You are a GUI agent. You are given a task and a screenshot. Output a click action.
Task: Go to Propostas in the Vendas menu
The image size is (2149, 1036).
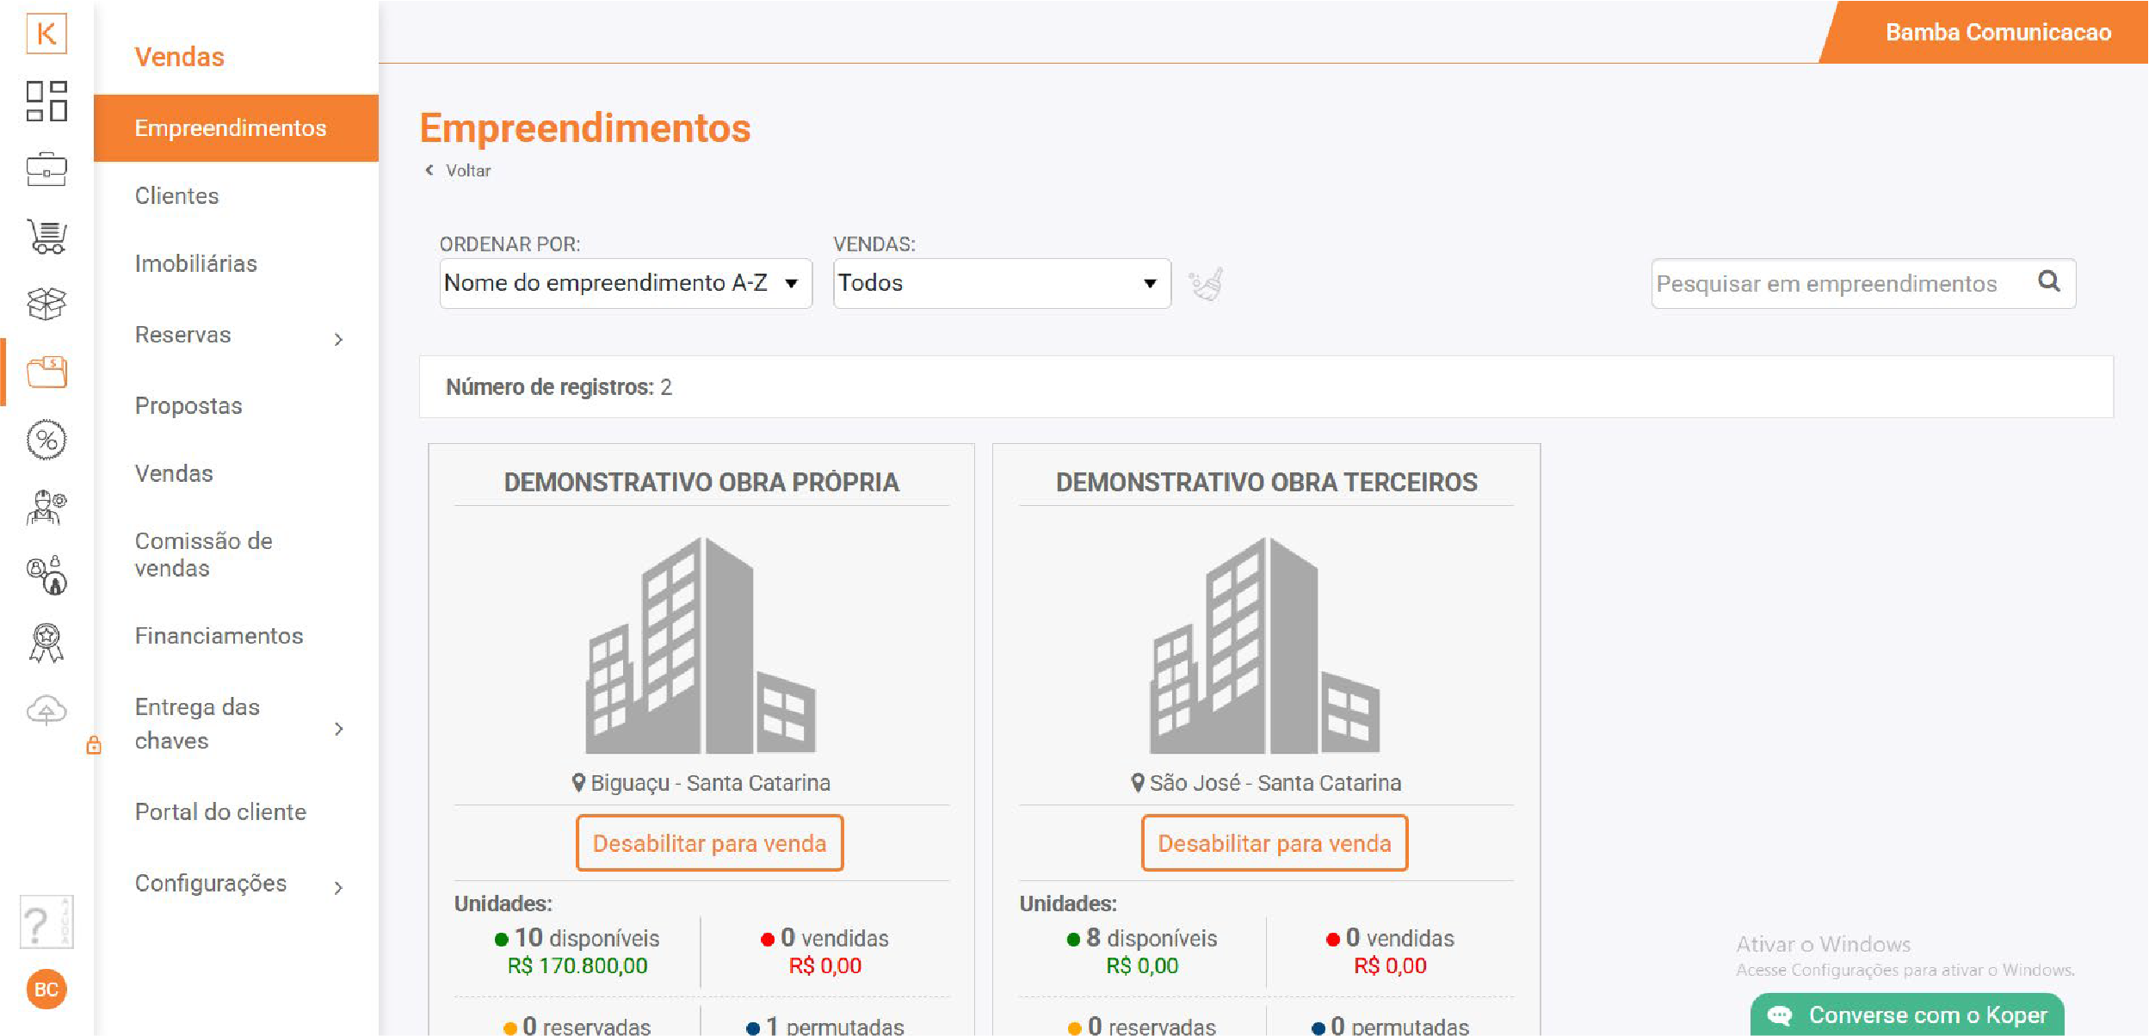click(x=188, y=406)
